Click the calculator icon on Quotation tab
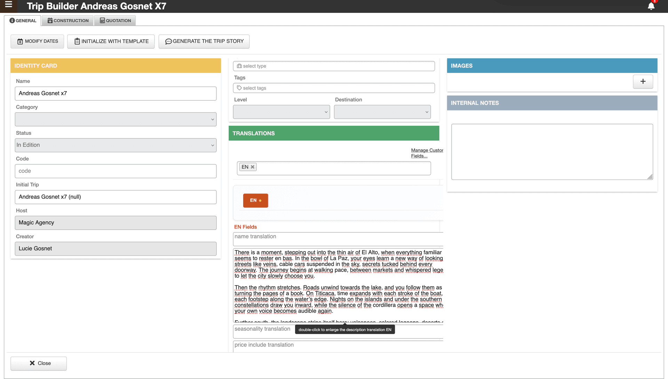The height and width of the screenshot is (379, 668). [x=102, y=20]
